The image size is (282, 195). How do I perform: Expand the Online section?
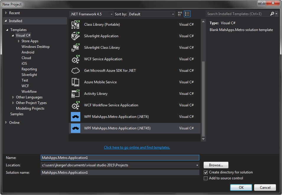[x=6, y=122]
